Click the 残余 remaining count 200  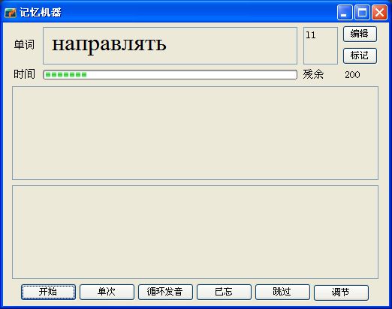(x=352, y=75)
